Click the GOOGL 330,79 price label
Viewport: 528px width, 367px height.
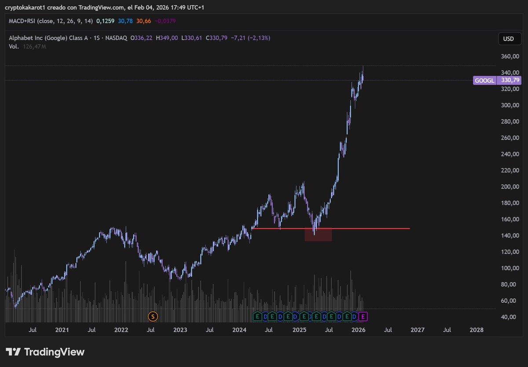[x=497, y=80]
